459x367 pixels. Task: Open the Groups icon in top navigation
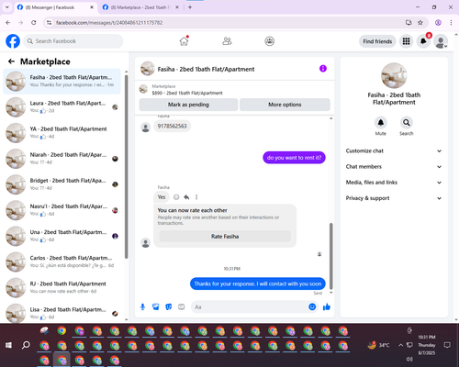coord(269,41)
